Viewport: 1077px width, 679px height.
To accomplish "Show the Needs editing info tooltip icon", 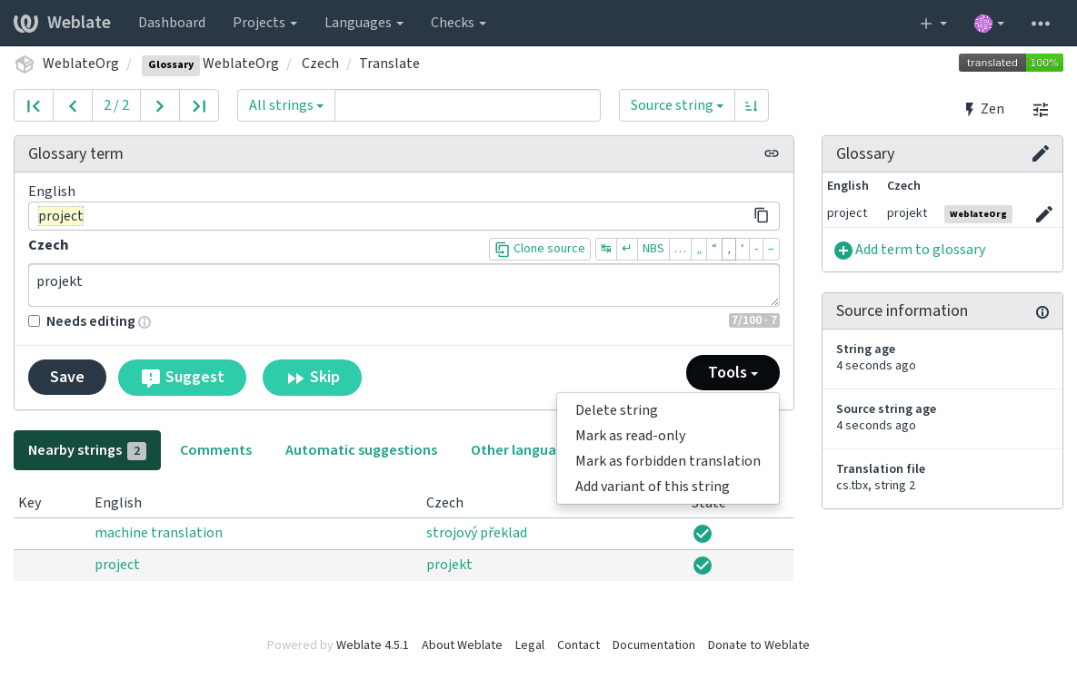I will [145, 322].
